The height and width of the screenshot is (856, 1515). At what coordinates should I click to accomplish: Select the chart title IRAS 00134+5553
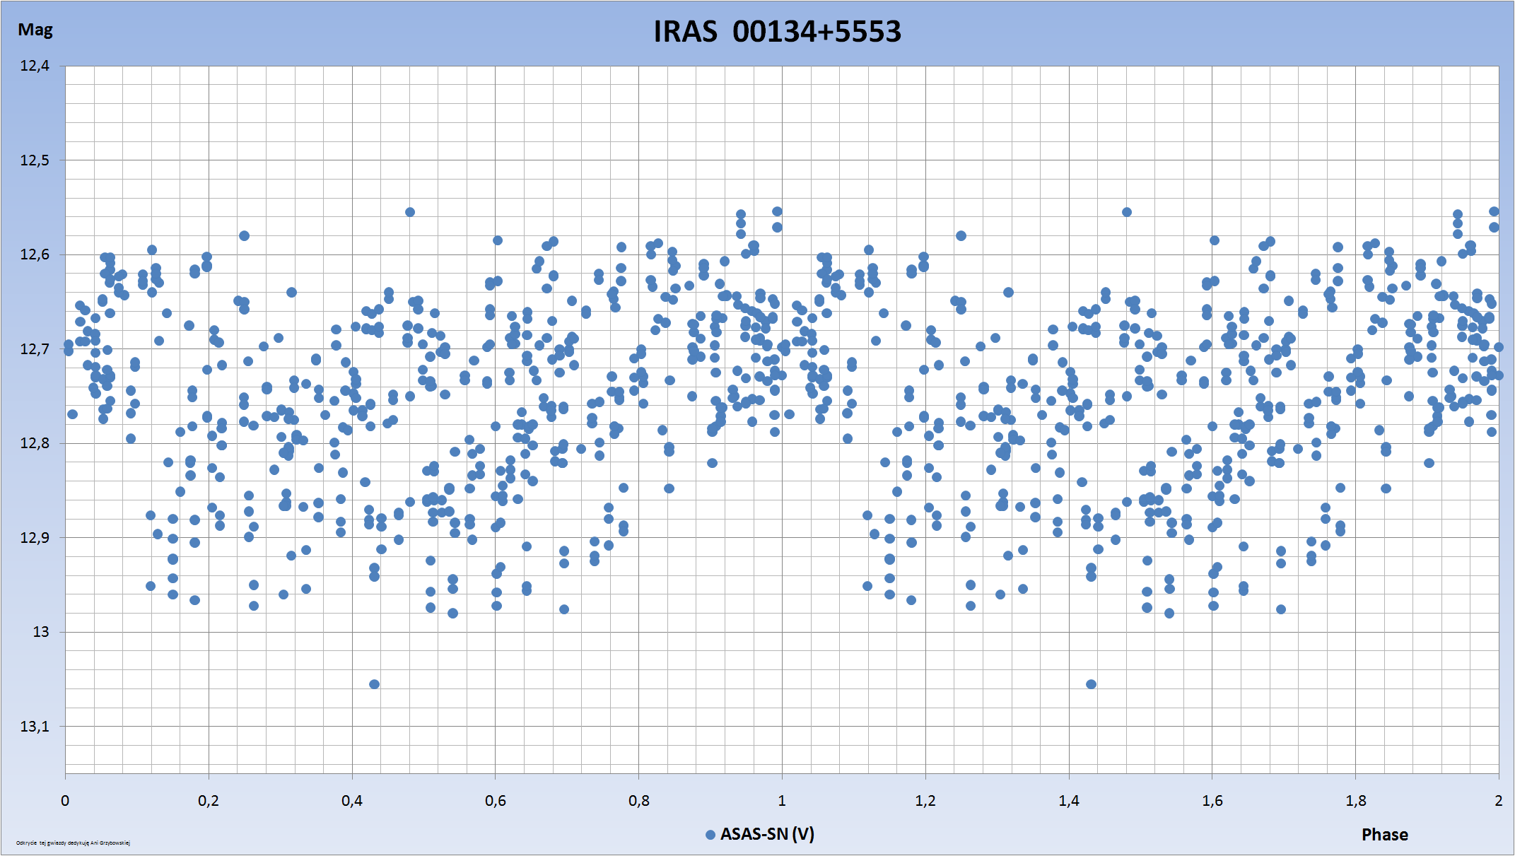pyautogui.click(x=777, y=32)
